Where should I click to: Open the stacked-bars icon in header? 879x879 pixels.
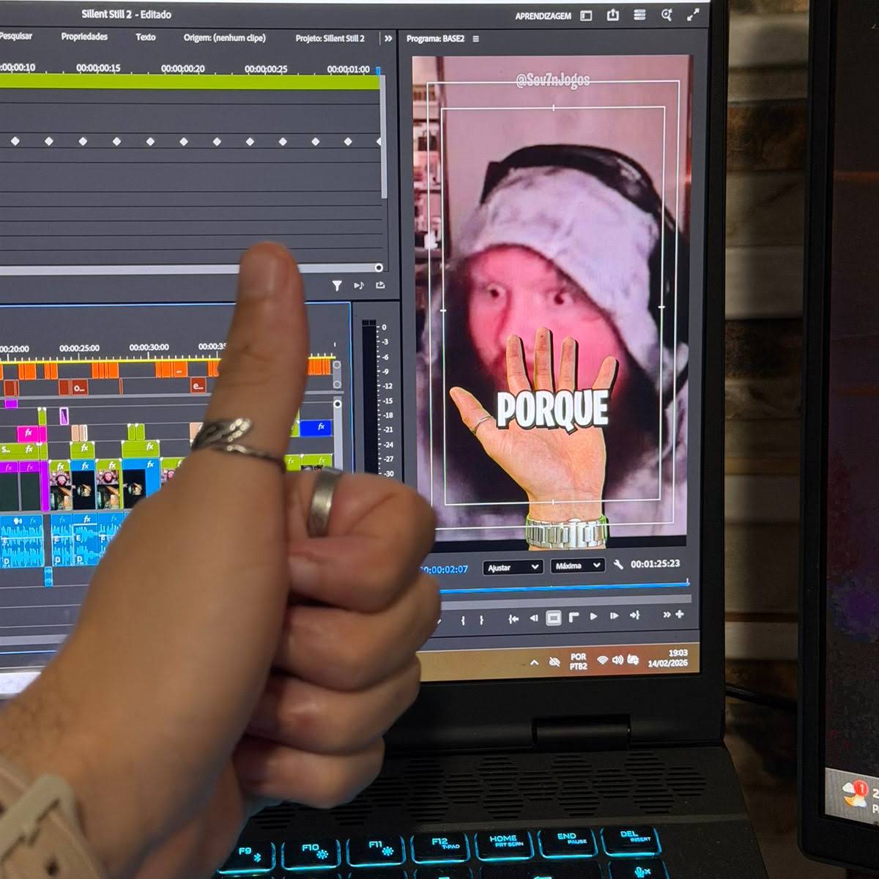click(639, 15)
